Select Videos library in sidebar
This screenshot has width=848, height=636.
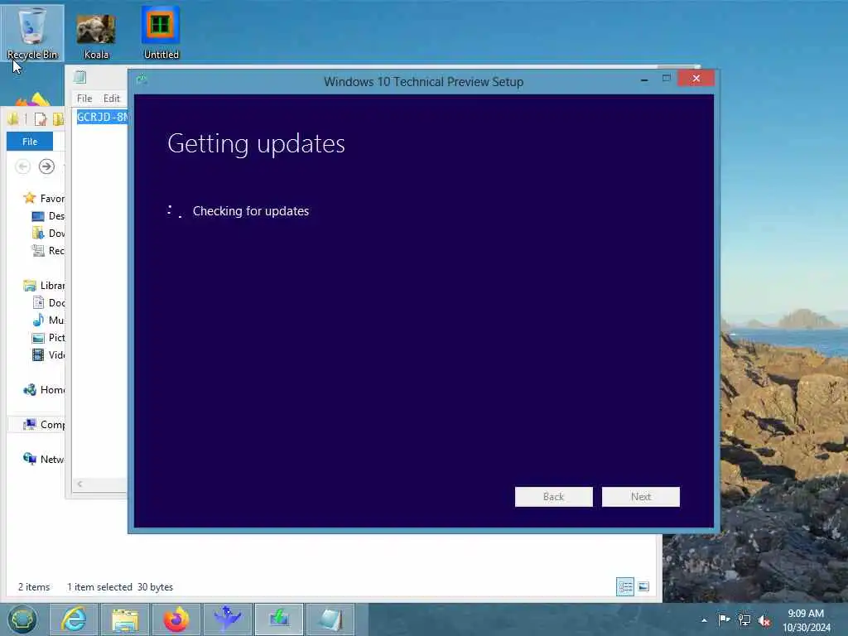[x=49, y=354]
